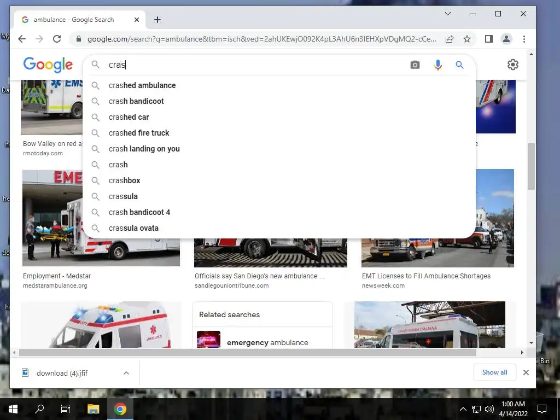This screenshot has width=560, height=420.
Task: Click Chrome icon on taskbar
Action: [x=120, y=409]
